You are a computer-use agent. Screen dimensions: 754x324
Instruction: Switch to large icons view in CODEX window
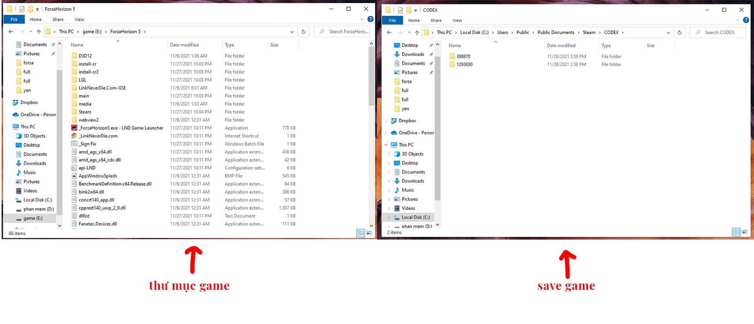click(745, 232)
